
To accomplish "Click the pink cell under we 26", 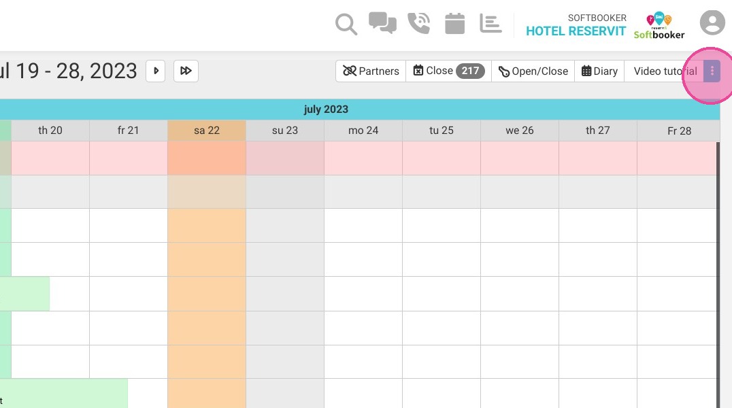I will pyautogui.click(x=520, y=158).
